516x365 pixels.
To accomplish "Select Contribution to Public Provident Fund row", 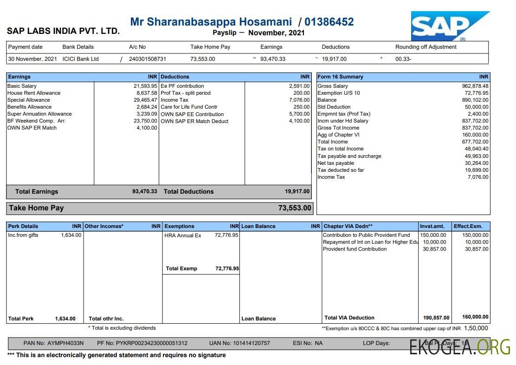I will pyautogui.click(x=406, y=235).
